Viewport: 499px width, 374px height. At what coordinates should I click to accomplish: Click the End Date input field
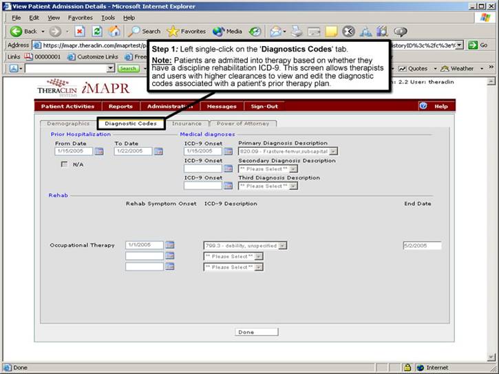click(421, 245)
